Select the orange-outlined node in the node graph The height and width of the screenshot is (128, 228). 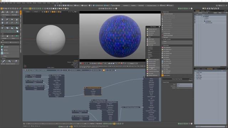pyautogui.click(x=93, y=91)
